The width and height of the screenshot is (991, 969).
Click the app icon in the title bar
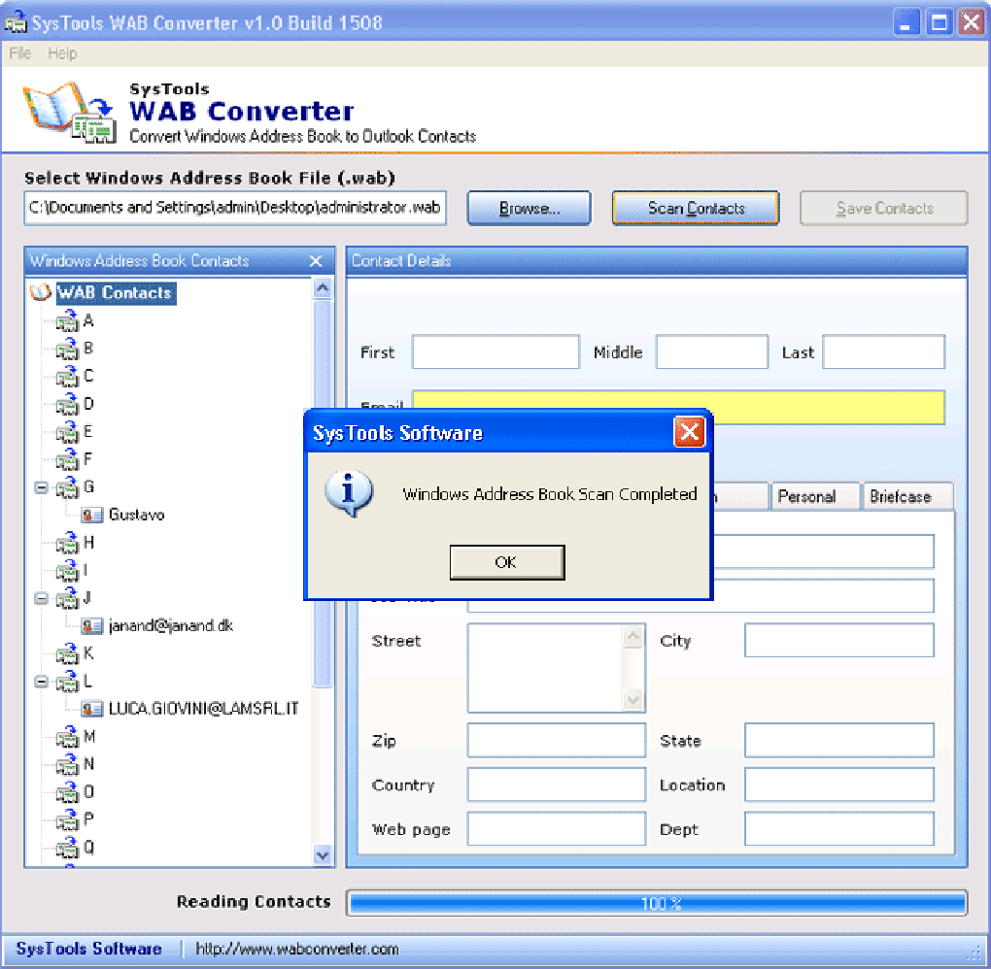coord(16,22)
